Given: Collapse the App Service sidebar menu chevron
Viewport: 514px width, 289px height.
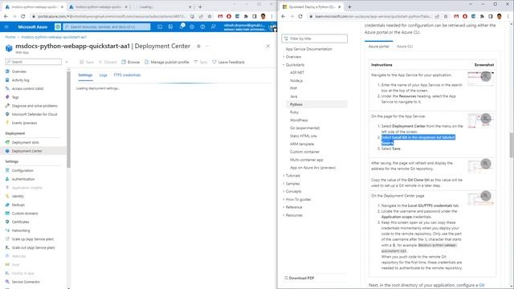Looking at the screenshot, I should pos(67,62).
